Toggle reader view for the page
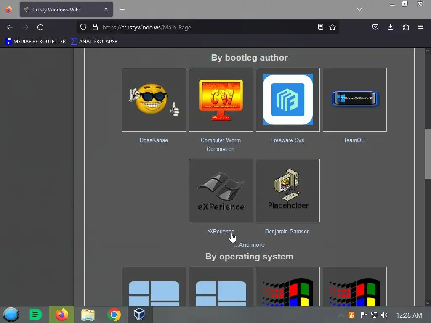This screenshot has height=323, width=431. click(x=320, y=27)
